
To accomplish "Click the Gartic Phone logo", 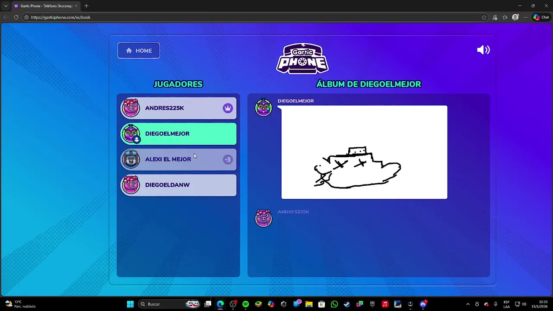I will click(x=302, y=58).
